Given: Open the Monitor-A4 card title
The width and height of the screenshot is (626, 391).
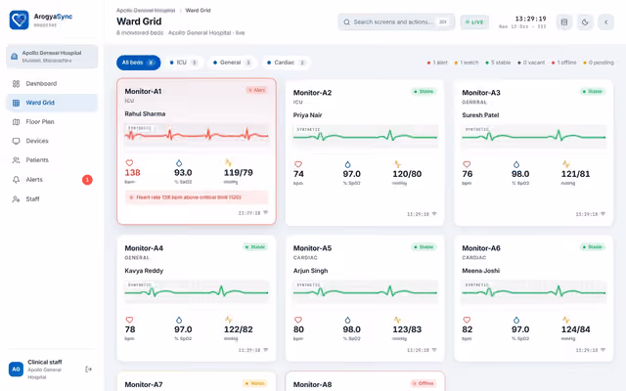Looking at the screenshot, I should [144, 248].
